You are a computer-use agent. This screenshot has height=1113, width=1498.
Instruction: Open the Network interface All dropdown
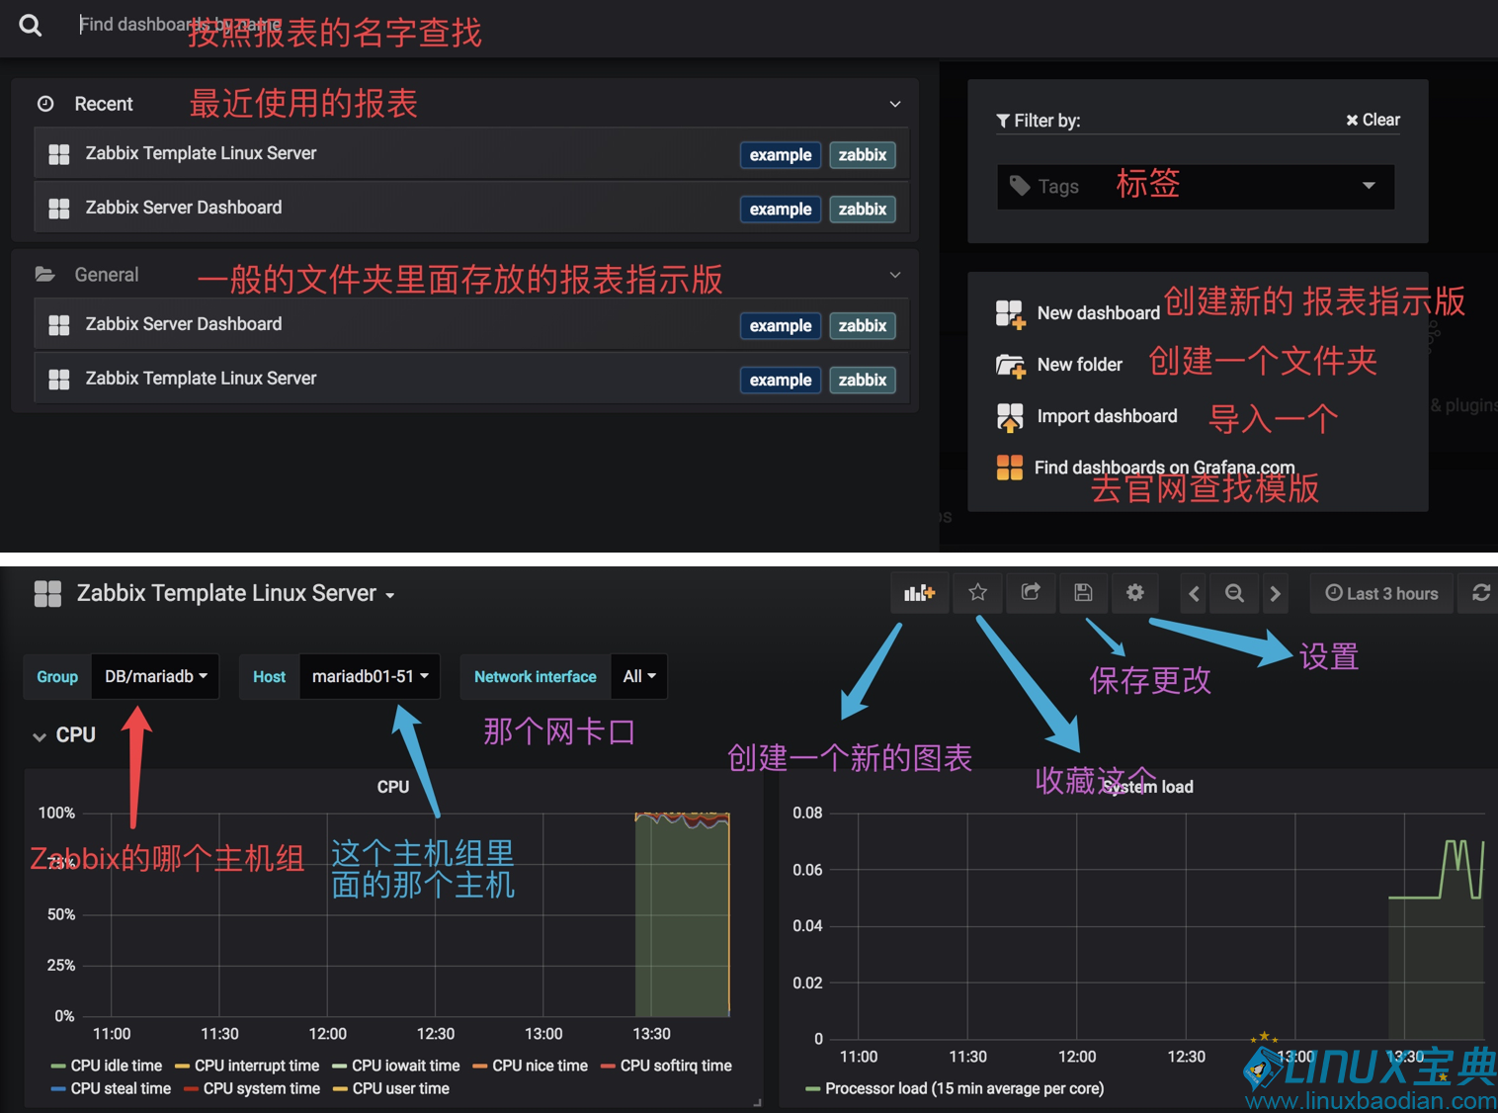tap(639, 676)
